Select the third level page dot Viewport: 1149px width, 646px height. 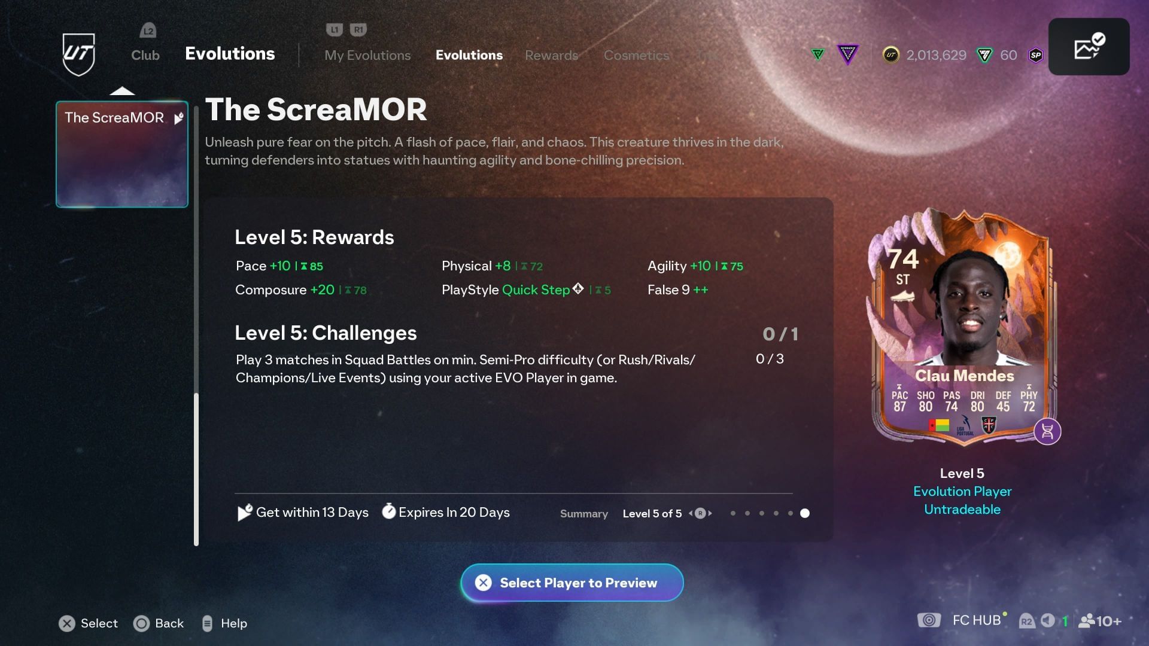762,513
